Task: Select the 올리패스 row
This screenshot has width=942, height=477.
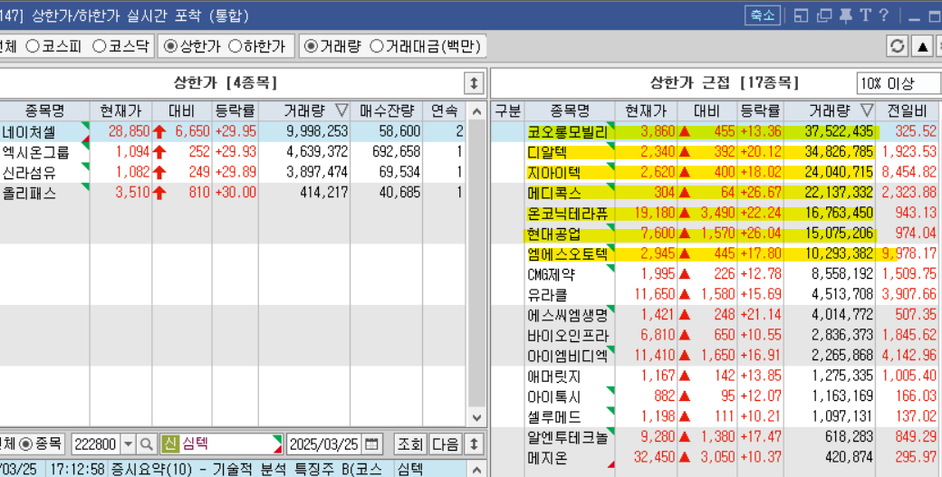Action: [233, 193]
